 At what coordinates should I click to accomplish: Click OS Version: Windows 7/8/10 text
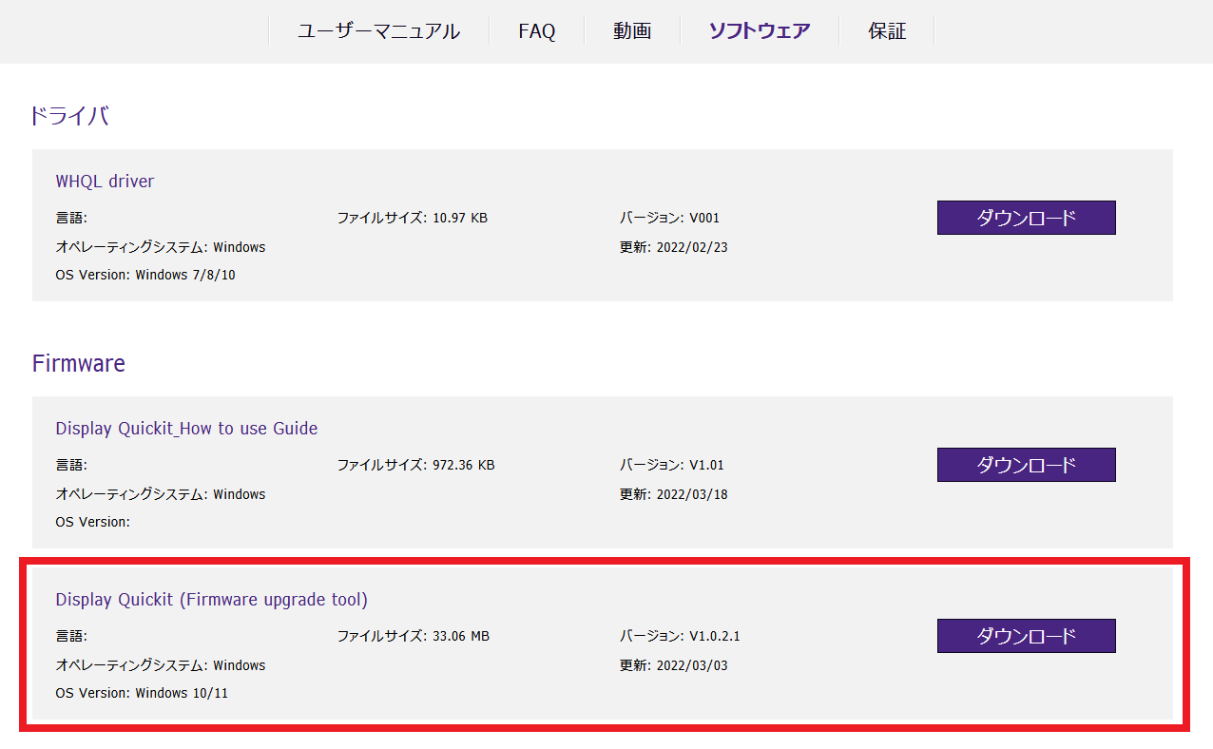point(145,275)
